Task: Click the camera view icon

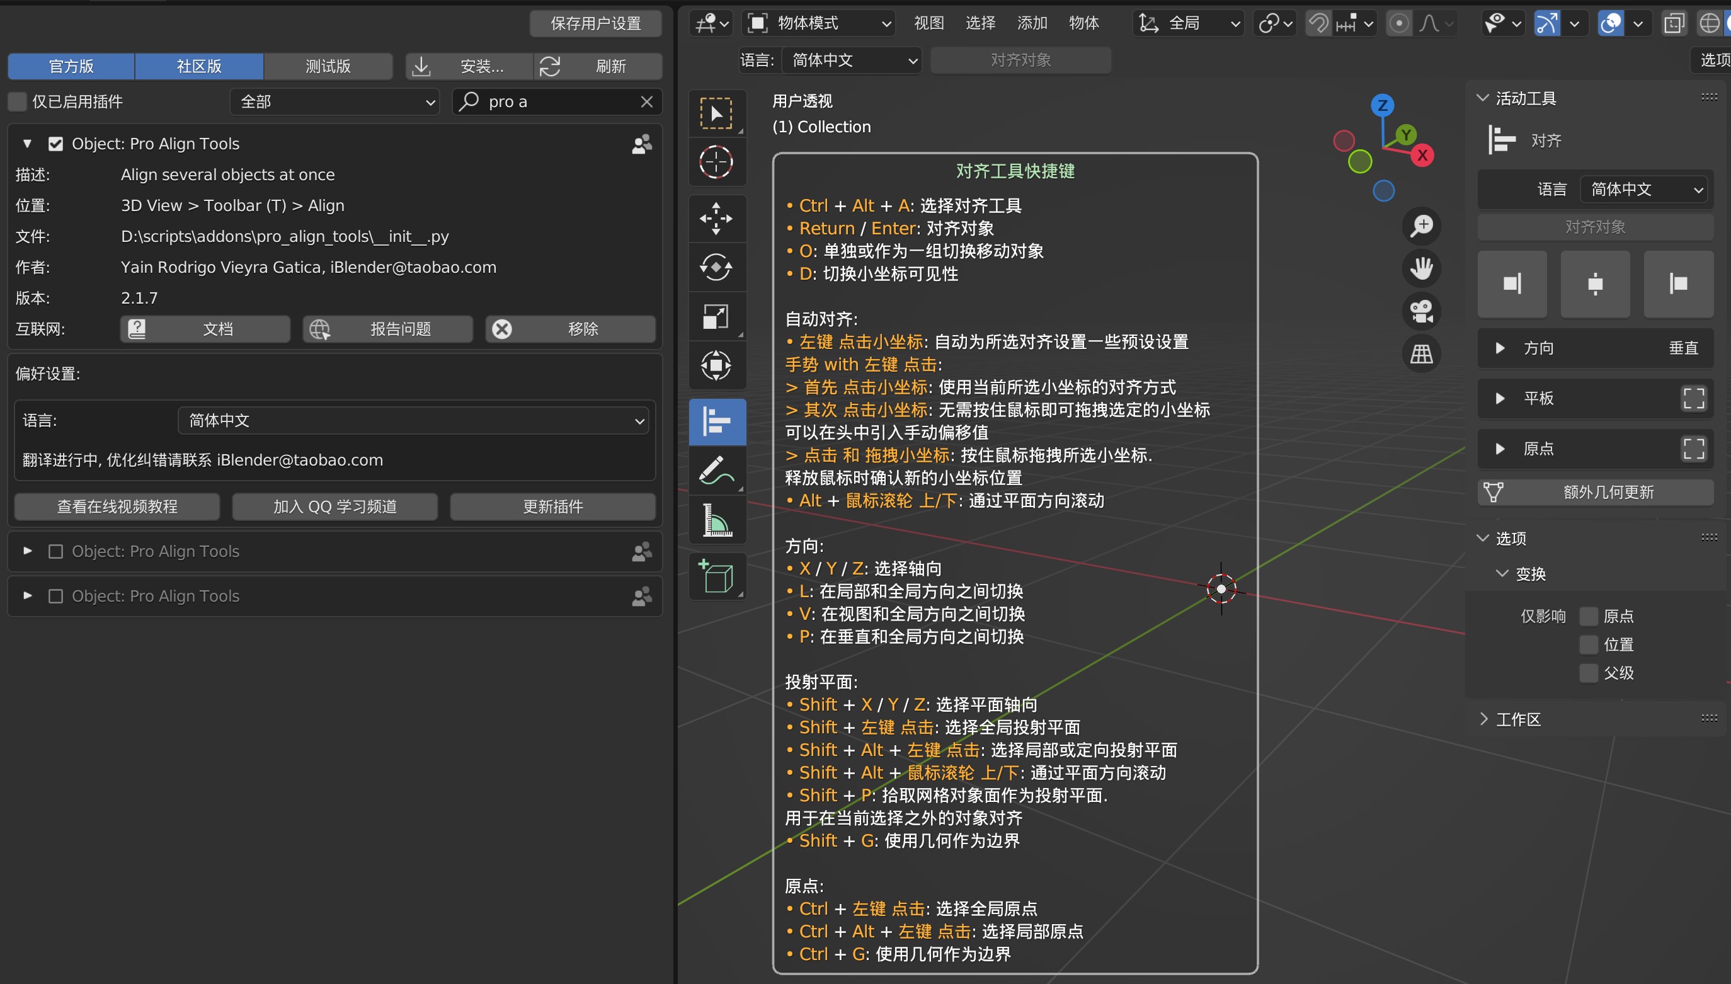Action: coord(1421,311)
